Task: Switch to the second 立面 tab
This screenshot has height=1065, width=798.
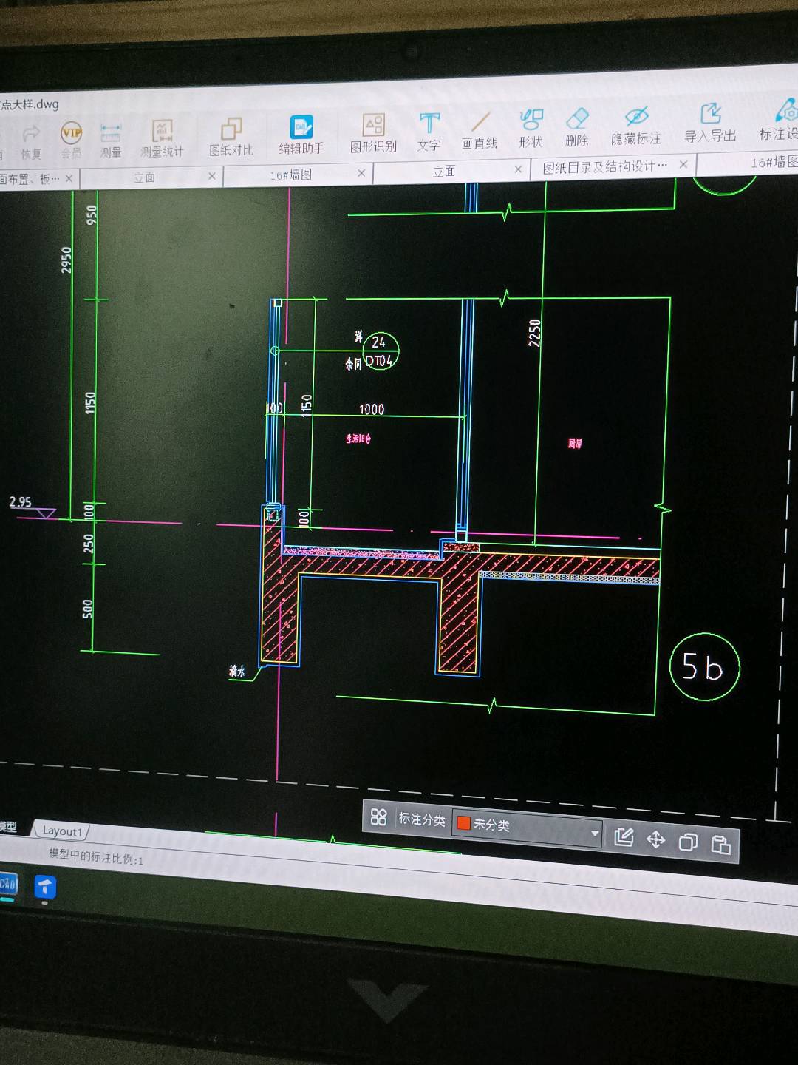Action: pos(444,172)
